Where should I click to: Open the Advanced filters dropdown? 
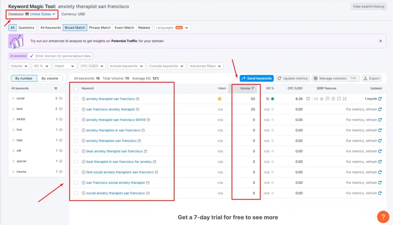205,66
